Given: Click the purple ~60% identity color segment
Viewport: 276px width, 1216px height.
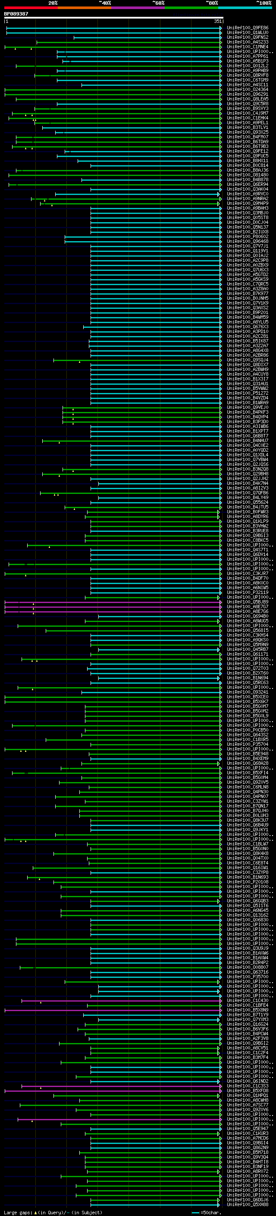Looking at the screenshot, I should [138, 8].
